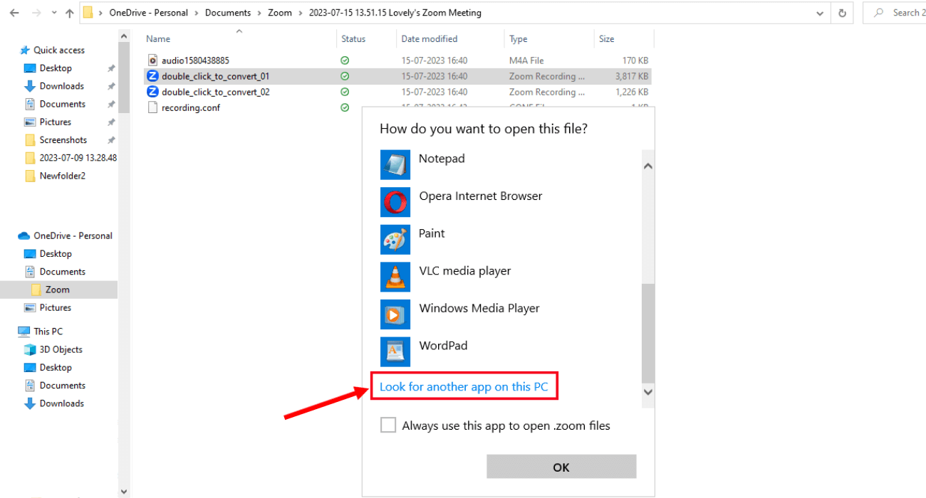Check Always use this app to open .zoom files

pos(388,425)
